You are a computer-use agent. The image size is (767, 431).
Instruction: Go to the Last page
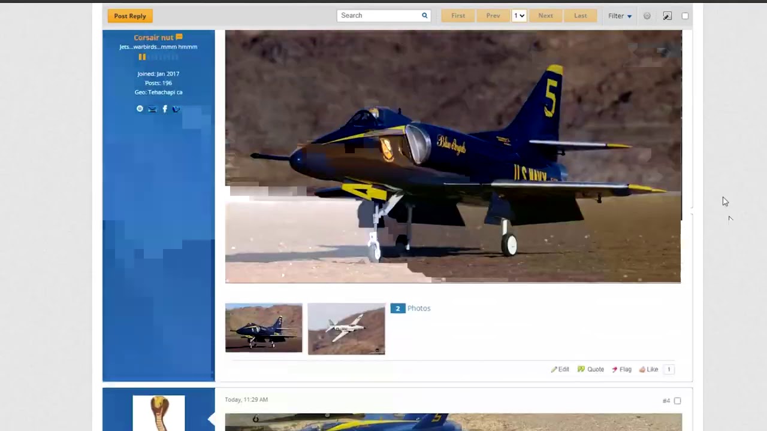click(x=581, y=16)
